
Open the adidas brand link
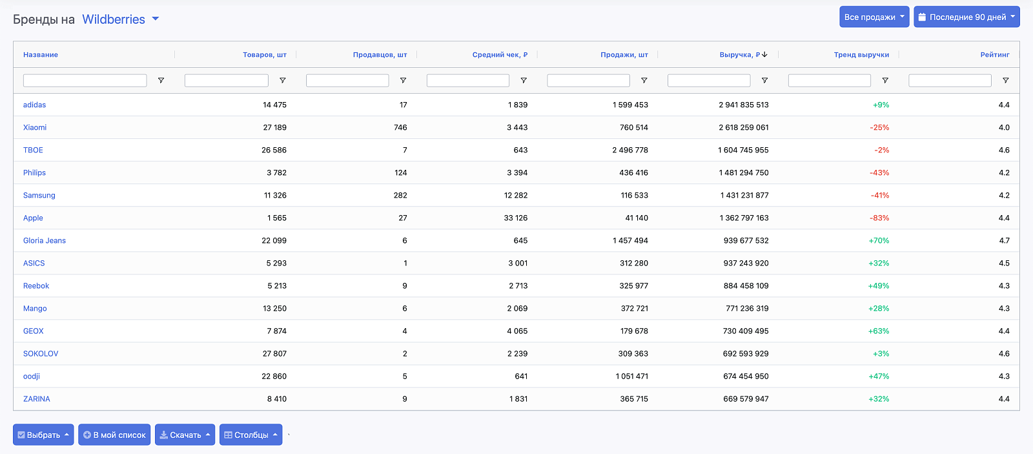(x=34, y=105)
